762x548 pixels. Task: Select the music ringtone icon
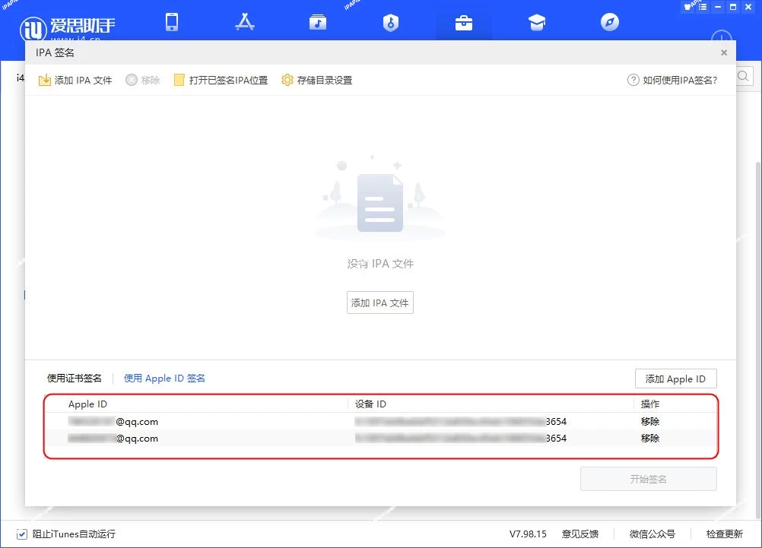[317, 22]
